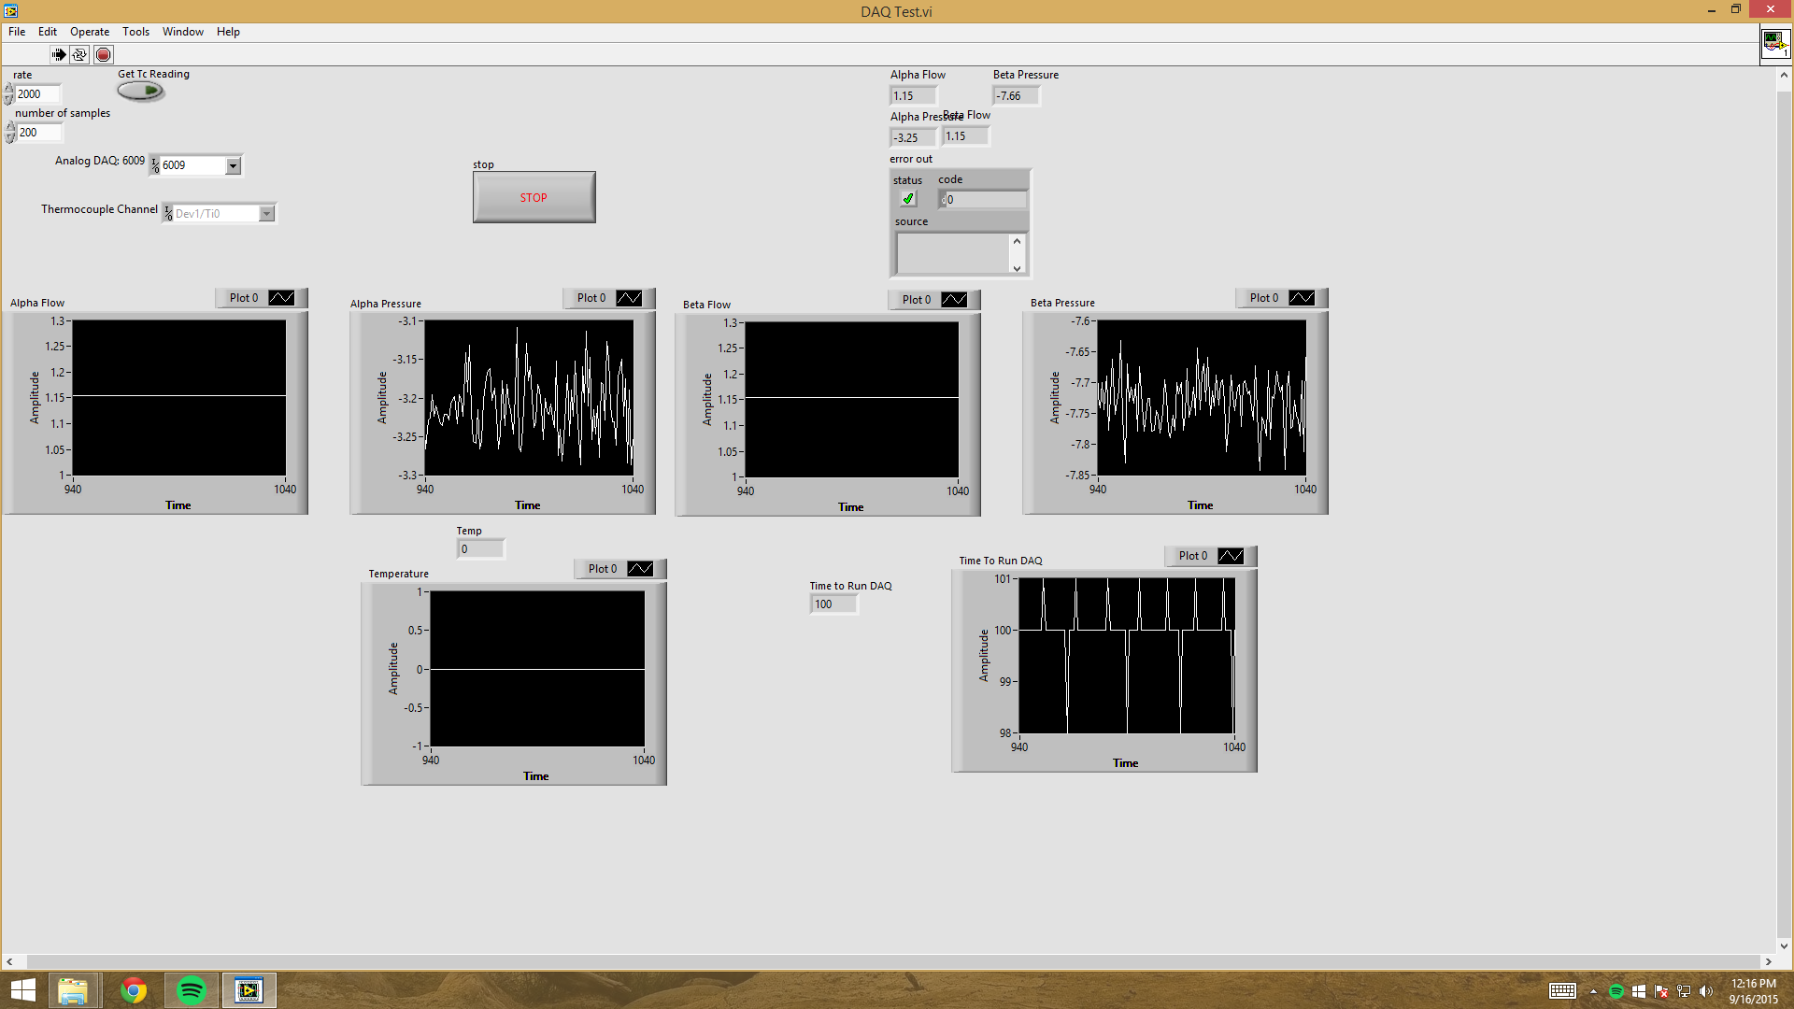Screen dimensions: 1794x1009
Task: Open the Window menu
Action: (183, 32)
